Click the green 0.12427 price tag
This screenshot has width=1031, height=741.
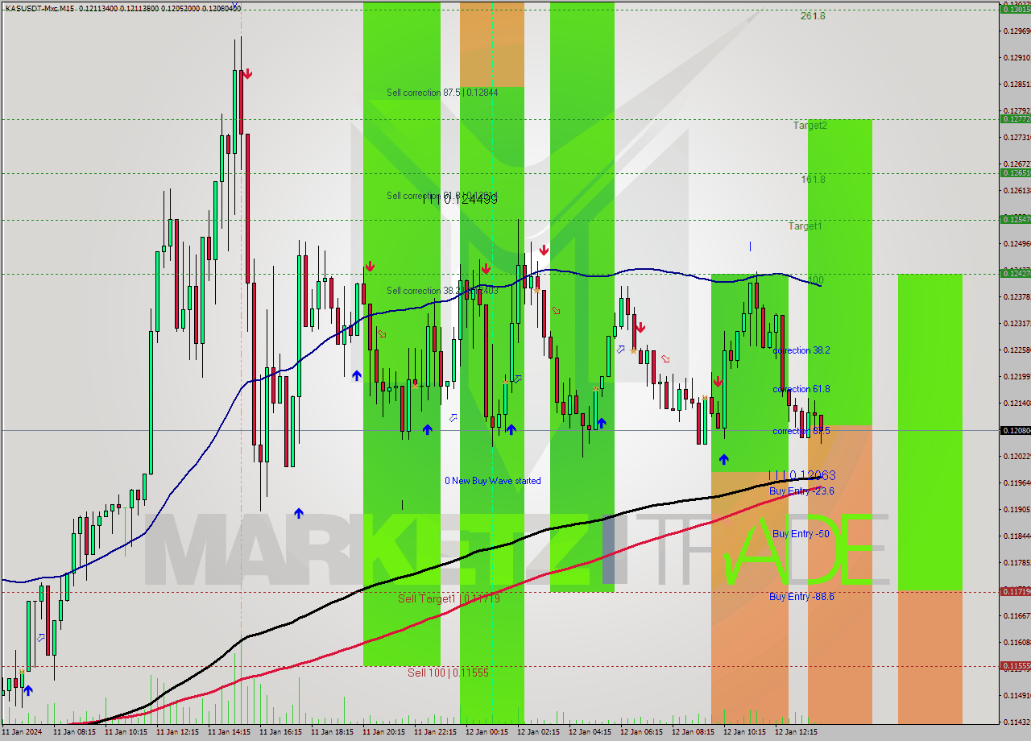coord(1015,274)
